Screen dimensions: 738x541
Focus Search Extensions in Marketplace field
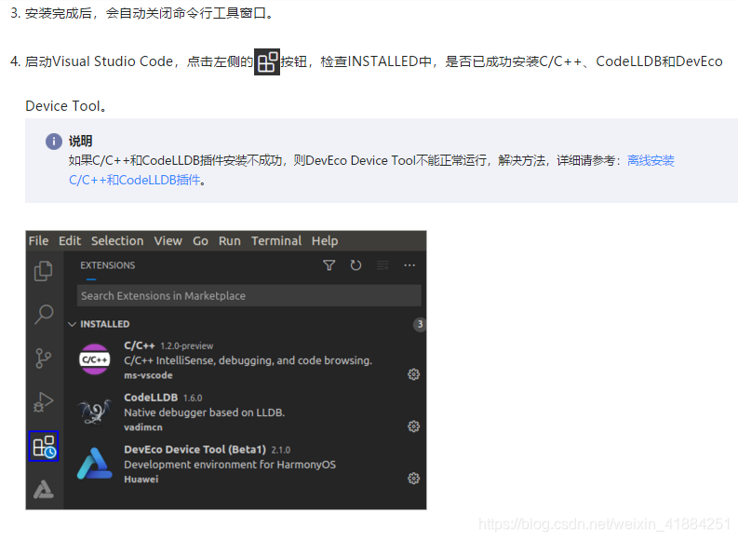(249, 296)
